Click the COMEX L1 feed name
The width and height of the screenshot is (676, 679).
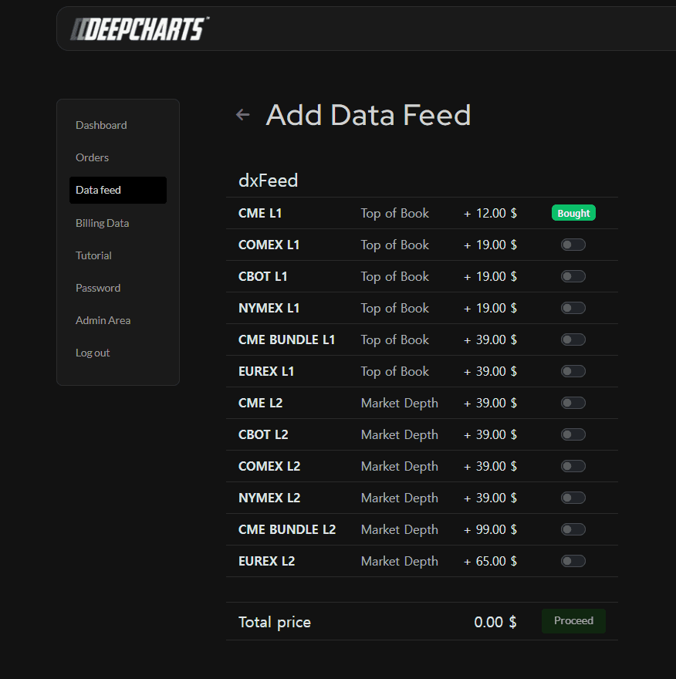[x=269, y=245]
